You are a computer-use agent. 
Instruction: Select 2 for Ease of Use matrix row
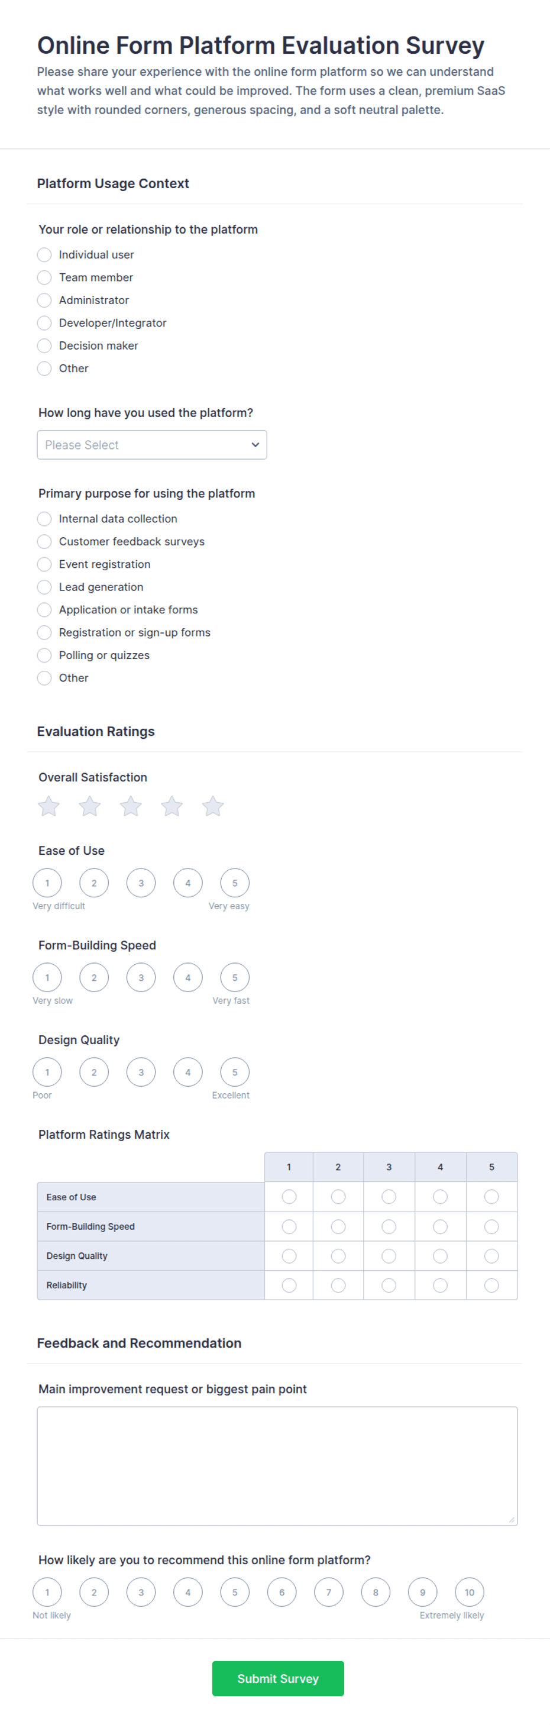coord(338,1196)
